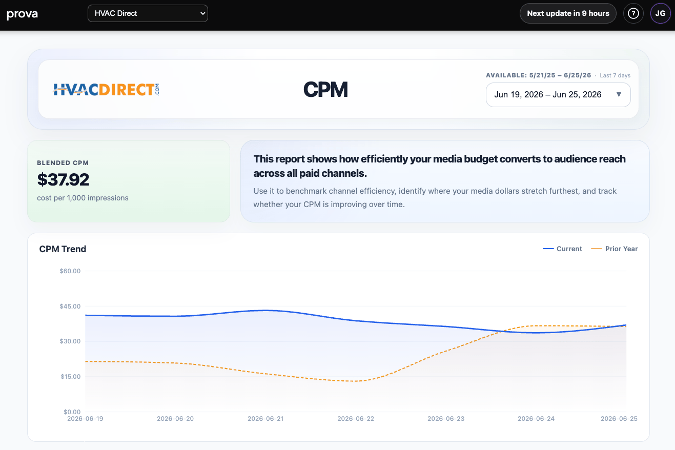Screen dimensions: 675x450
Task: Click the prova logo
Action: [22, 14]
